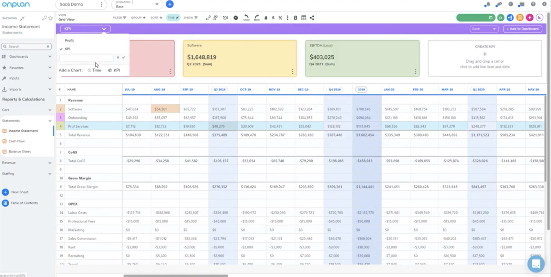
Task: Click the Undo arrow icon
Action: [246, 17]
